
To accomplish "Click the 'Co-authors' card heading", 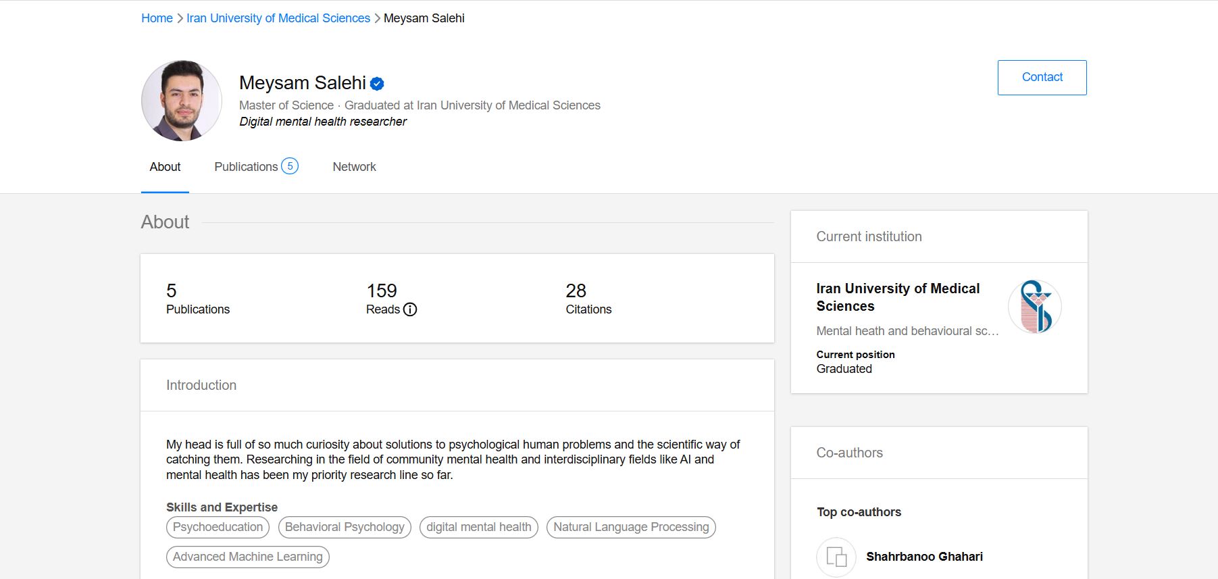I will pyautogui.click(x=849, y=453).
